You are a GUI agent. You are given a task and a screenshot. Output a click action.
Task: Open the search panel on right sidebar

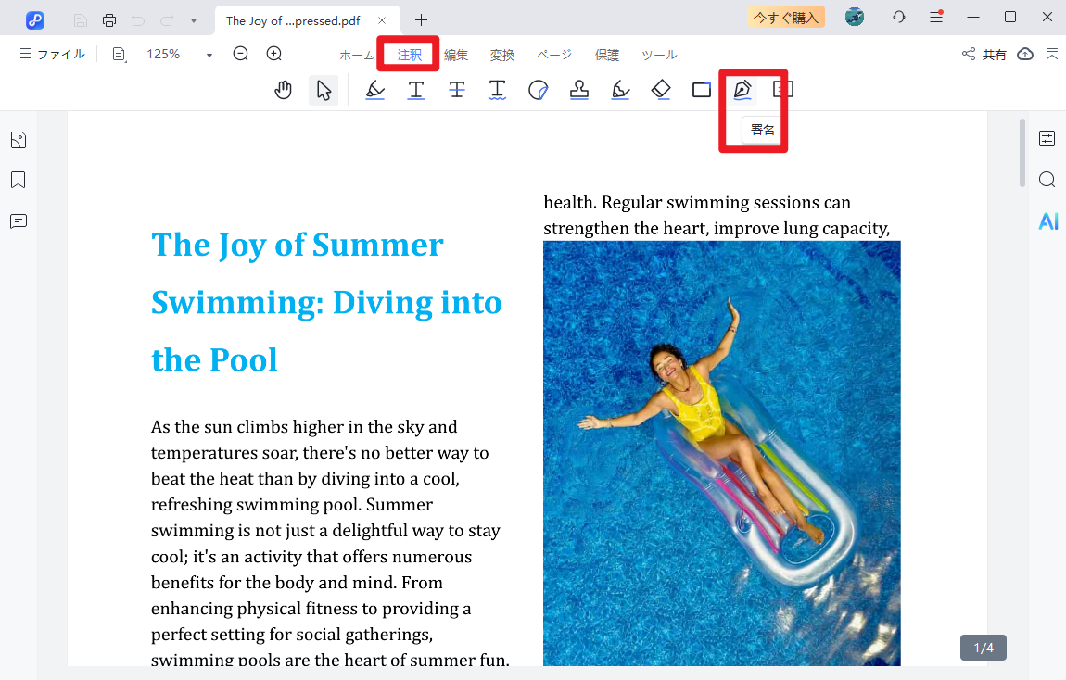click(x=1047, y=180)
